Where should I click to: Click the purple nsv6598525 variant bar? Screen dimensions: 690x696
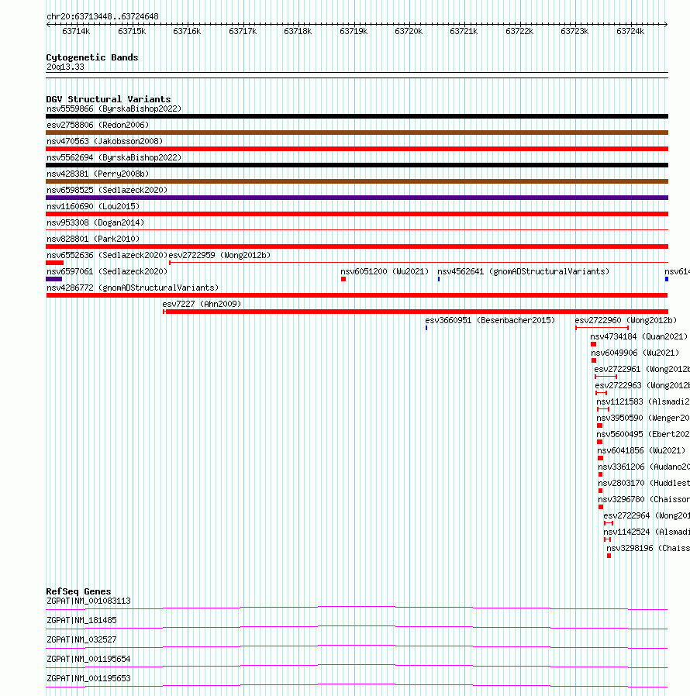[x=357, y=198]
